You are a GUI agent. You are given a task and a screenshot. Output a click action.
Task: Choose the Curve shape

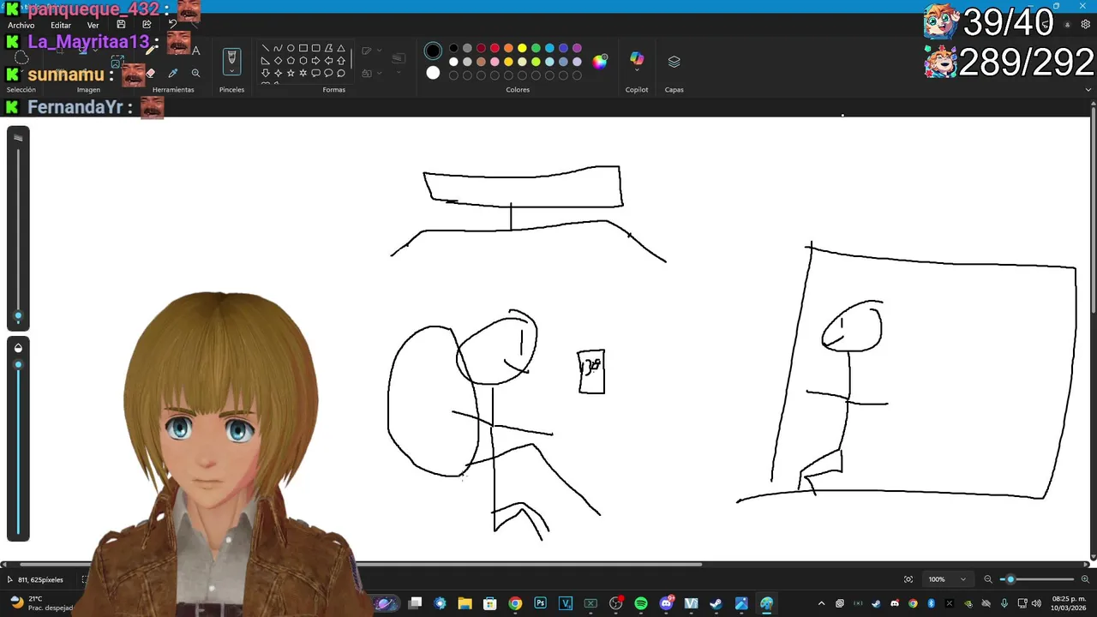[x=278, y=48]
